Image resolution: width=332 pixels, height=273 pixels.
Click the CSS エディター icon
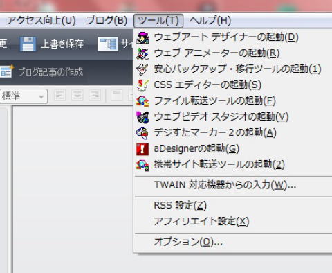pyautogui.click(x=142, y=85)
